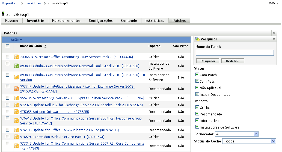Open 890830 Malicious Software Removal Tool April link
The image size is (282, 152).
coord(80,66)
